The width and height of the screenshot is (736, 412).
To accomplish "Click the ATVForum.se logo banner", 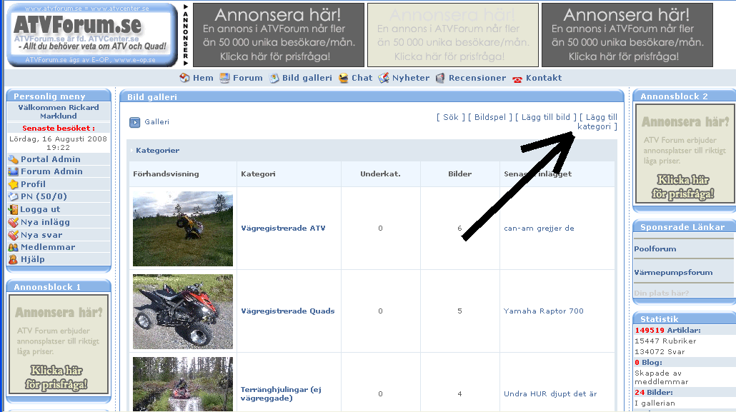I will [91, 35].
